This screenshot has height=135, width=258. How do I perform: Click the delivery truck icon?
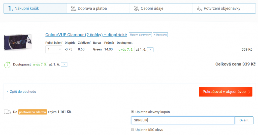pyautogui.click(x=7, y=112)
